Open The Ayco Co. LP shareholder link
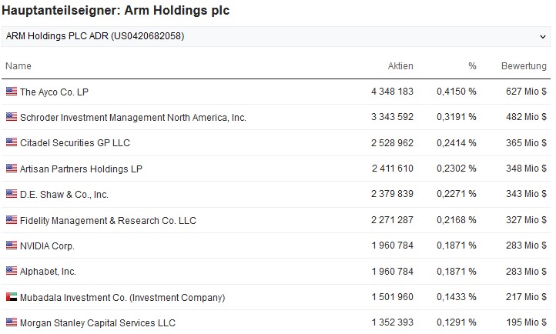Image resolution: width=556 pixels, height=334 pixels. tap(54, 92)
